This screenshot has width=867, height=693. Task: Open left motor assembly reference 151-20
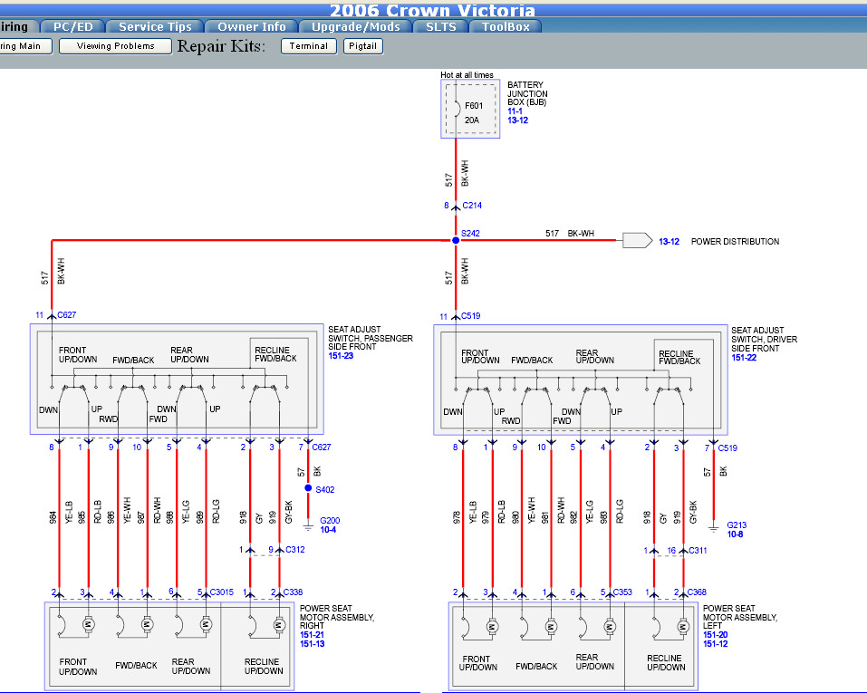[x=715, y=635]
